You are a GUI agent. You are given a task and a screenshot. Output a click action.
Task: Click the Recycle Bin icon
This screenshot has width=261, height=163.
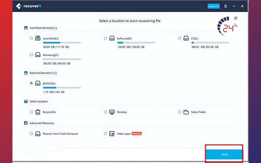coord(38,112)
